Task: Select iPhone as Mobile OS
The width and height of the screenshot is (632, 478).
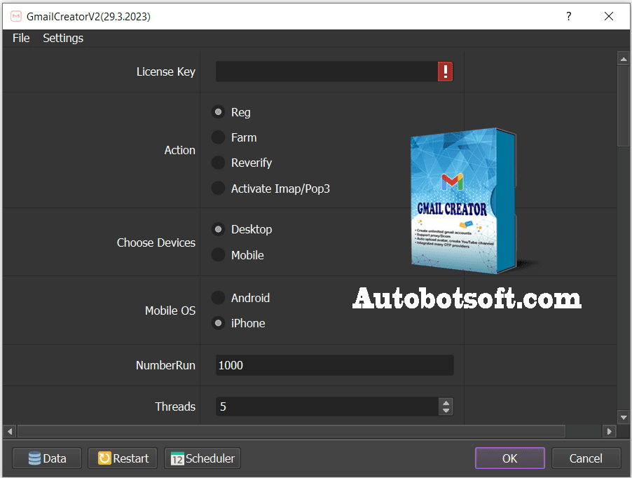Action: (x=238, y=323)
